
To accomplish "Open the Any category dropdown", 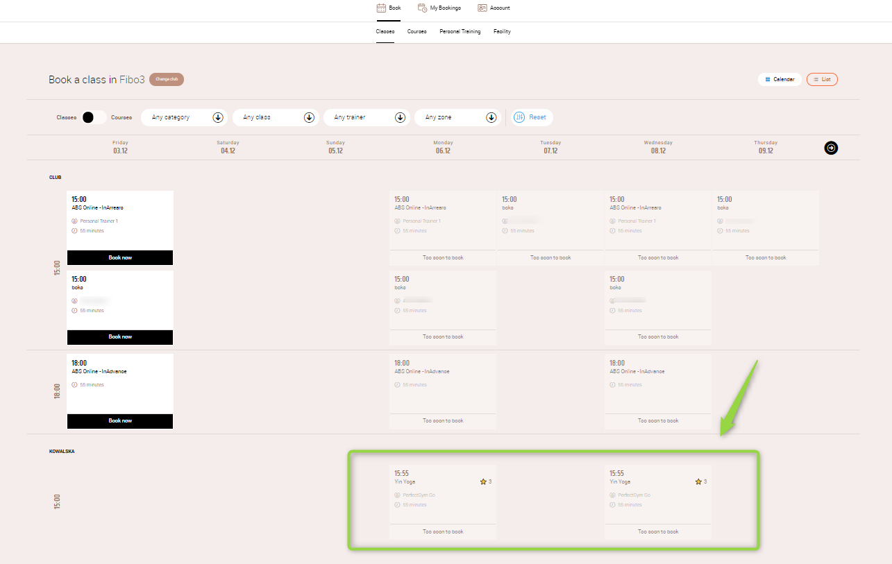I will tap(184, 117).
